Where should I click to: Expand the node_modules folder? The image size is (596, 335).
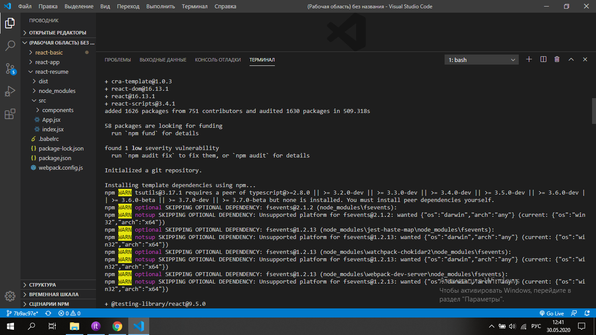pos(58,91)
